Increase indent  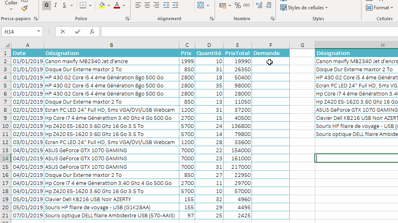(175, 5)
